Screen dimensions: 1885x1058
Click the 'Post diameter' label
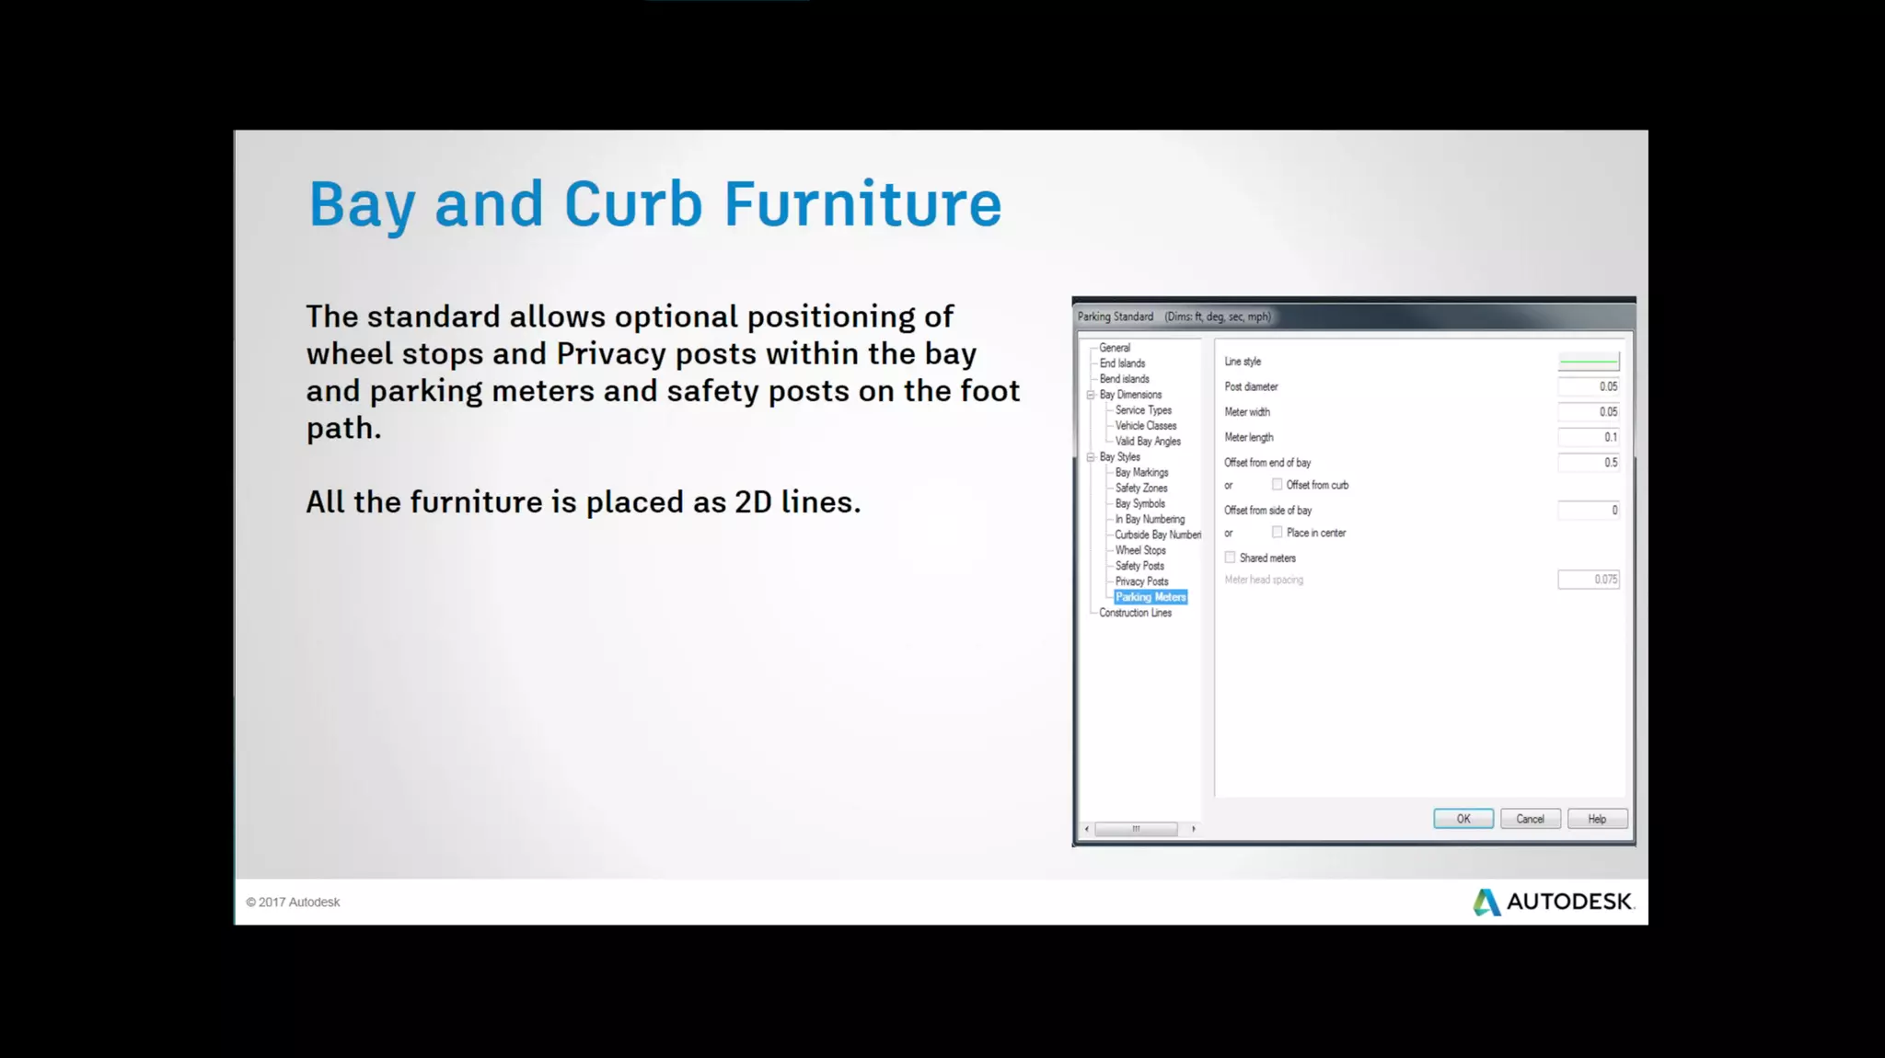click(1251, 387)
